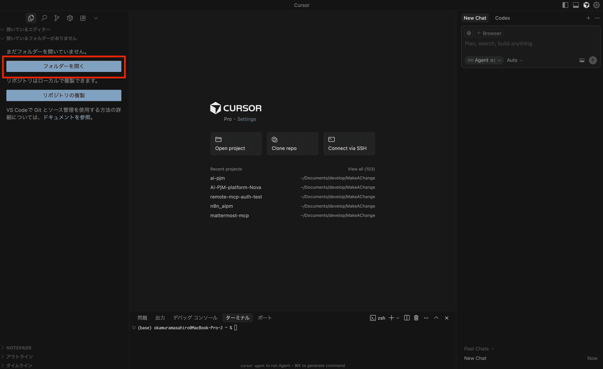
Task: Open the Explorer view in sidebar
Action: click(x=31, y=18)
